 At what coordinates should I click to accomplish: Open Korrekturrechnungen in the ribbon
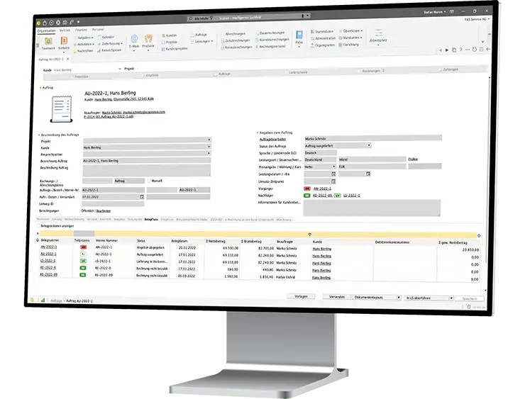272,40
